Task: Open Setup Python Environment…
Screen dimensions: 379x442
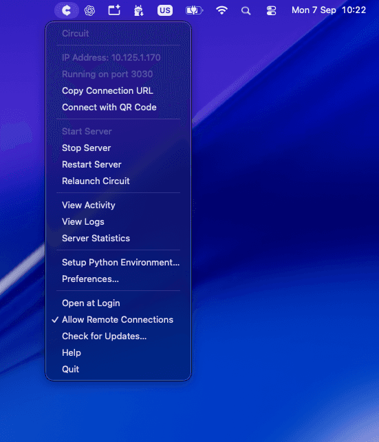Action: click(x=118, y=263)
